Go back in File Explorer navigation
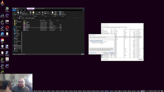Viewport: 164px width, 92px height. coord(13,18)
